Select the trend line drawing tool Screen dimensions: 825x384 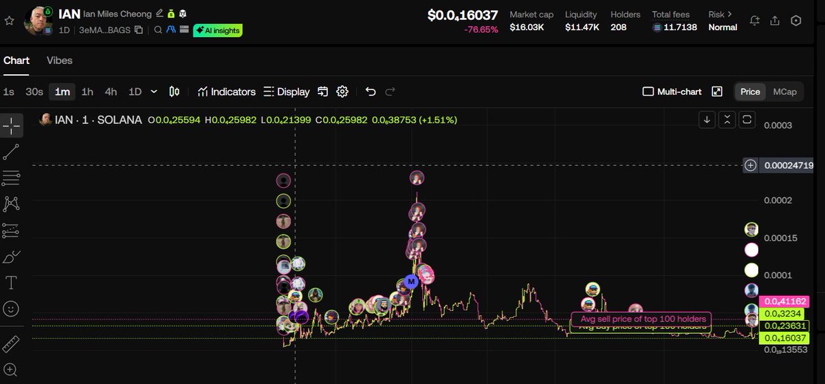pos(12,152)
